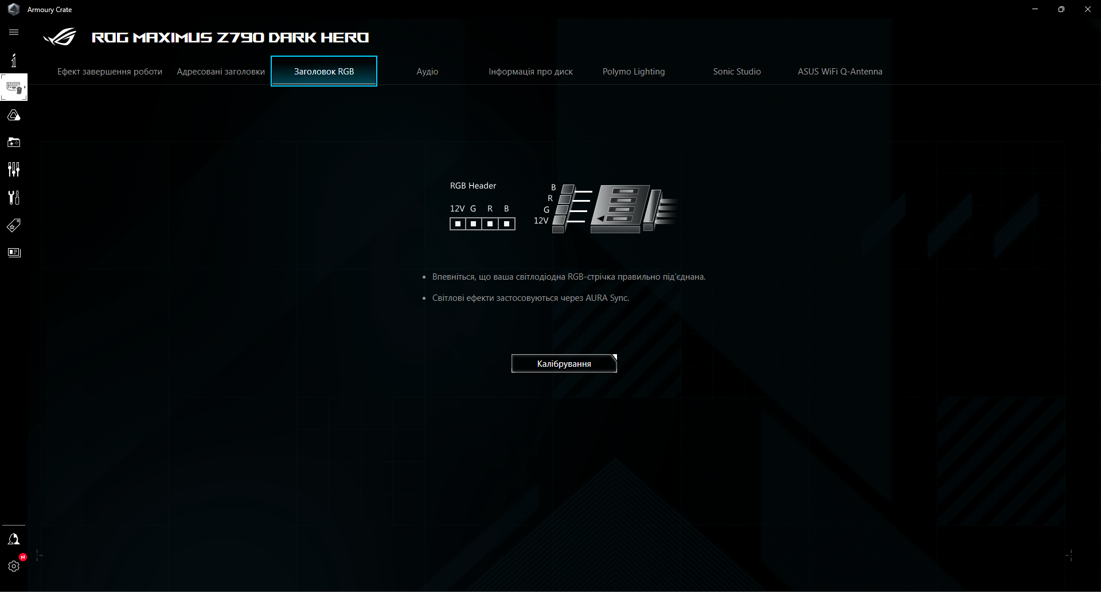Select the Devices keyboard icon in sidebar

(x=14, y=87)
